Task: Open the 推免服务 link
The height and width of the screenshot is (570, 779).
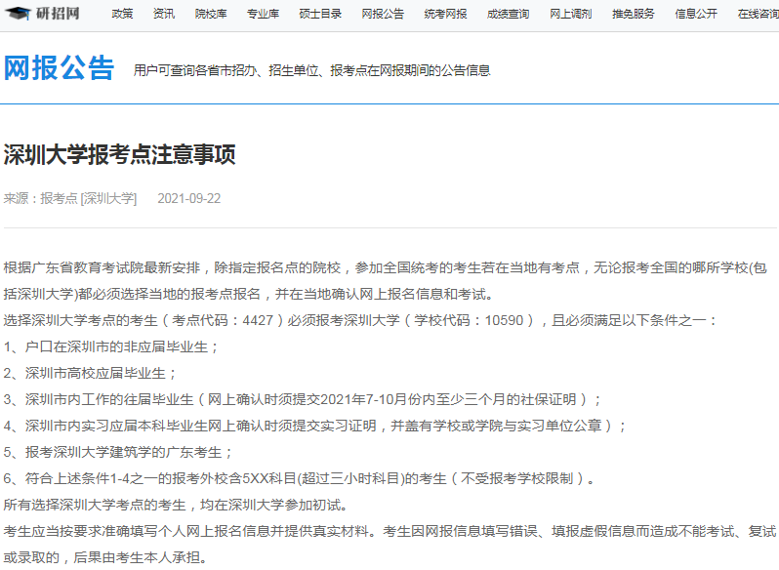Action: tap(634, 14)
